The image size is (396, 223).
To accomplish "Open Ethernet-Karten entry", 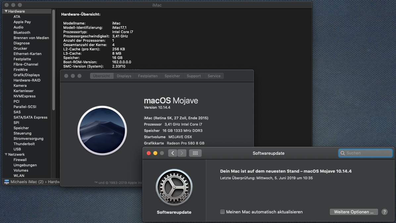I will (x=27, y=54).
